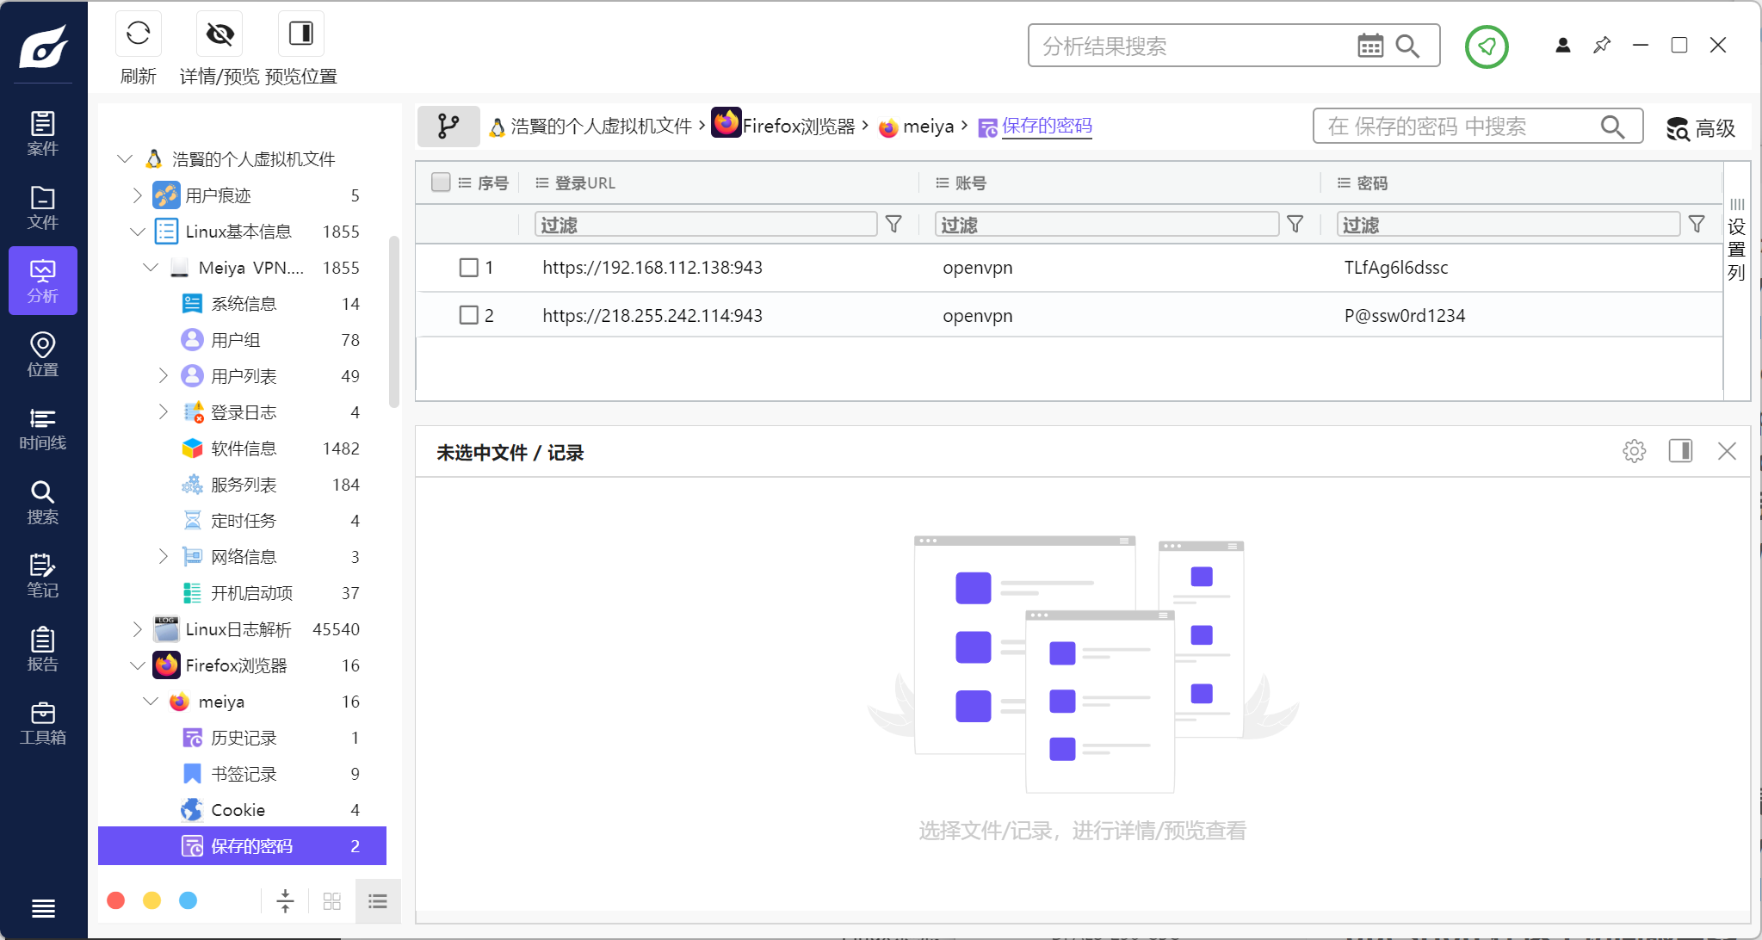Click the 保存的密码 breadcrumb link
Screen dimensions: 1762x940
click(x=1046, y=127)
